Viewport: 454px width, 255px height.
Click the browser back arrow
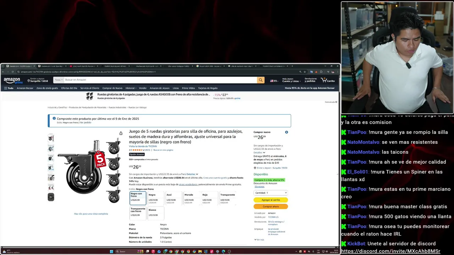(x=3, y=72)
